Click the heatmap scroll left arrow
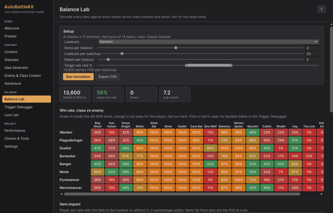This screenshot has width=333, height=213. 62,194
